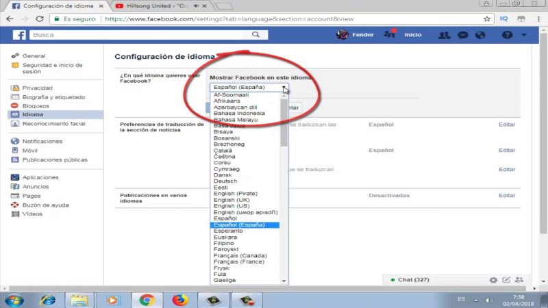Open the notifications globe icon
Image resolution: width=548 pixels, height=308 pixels.
coord(481,35)
